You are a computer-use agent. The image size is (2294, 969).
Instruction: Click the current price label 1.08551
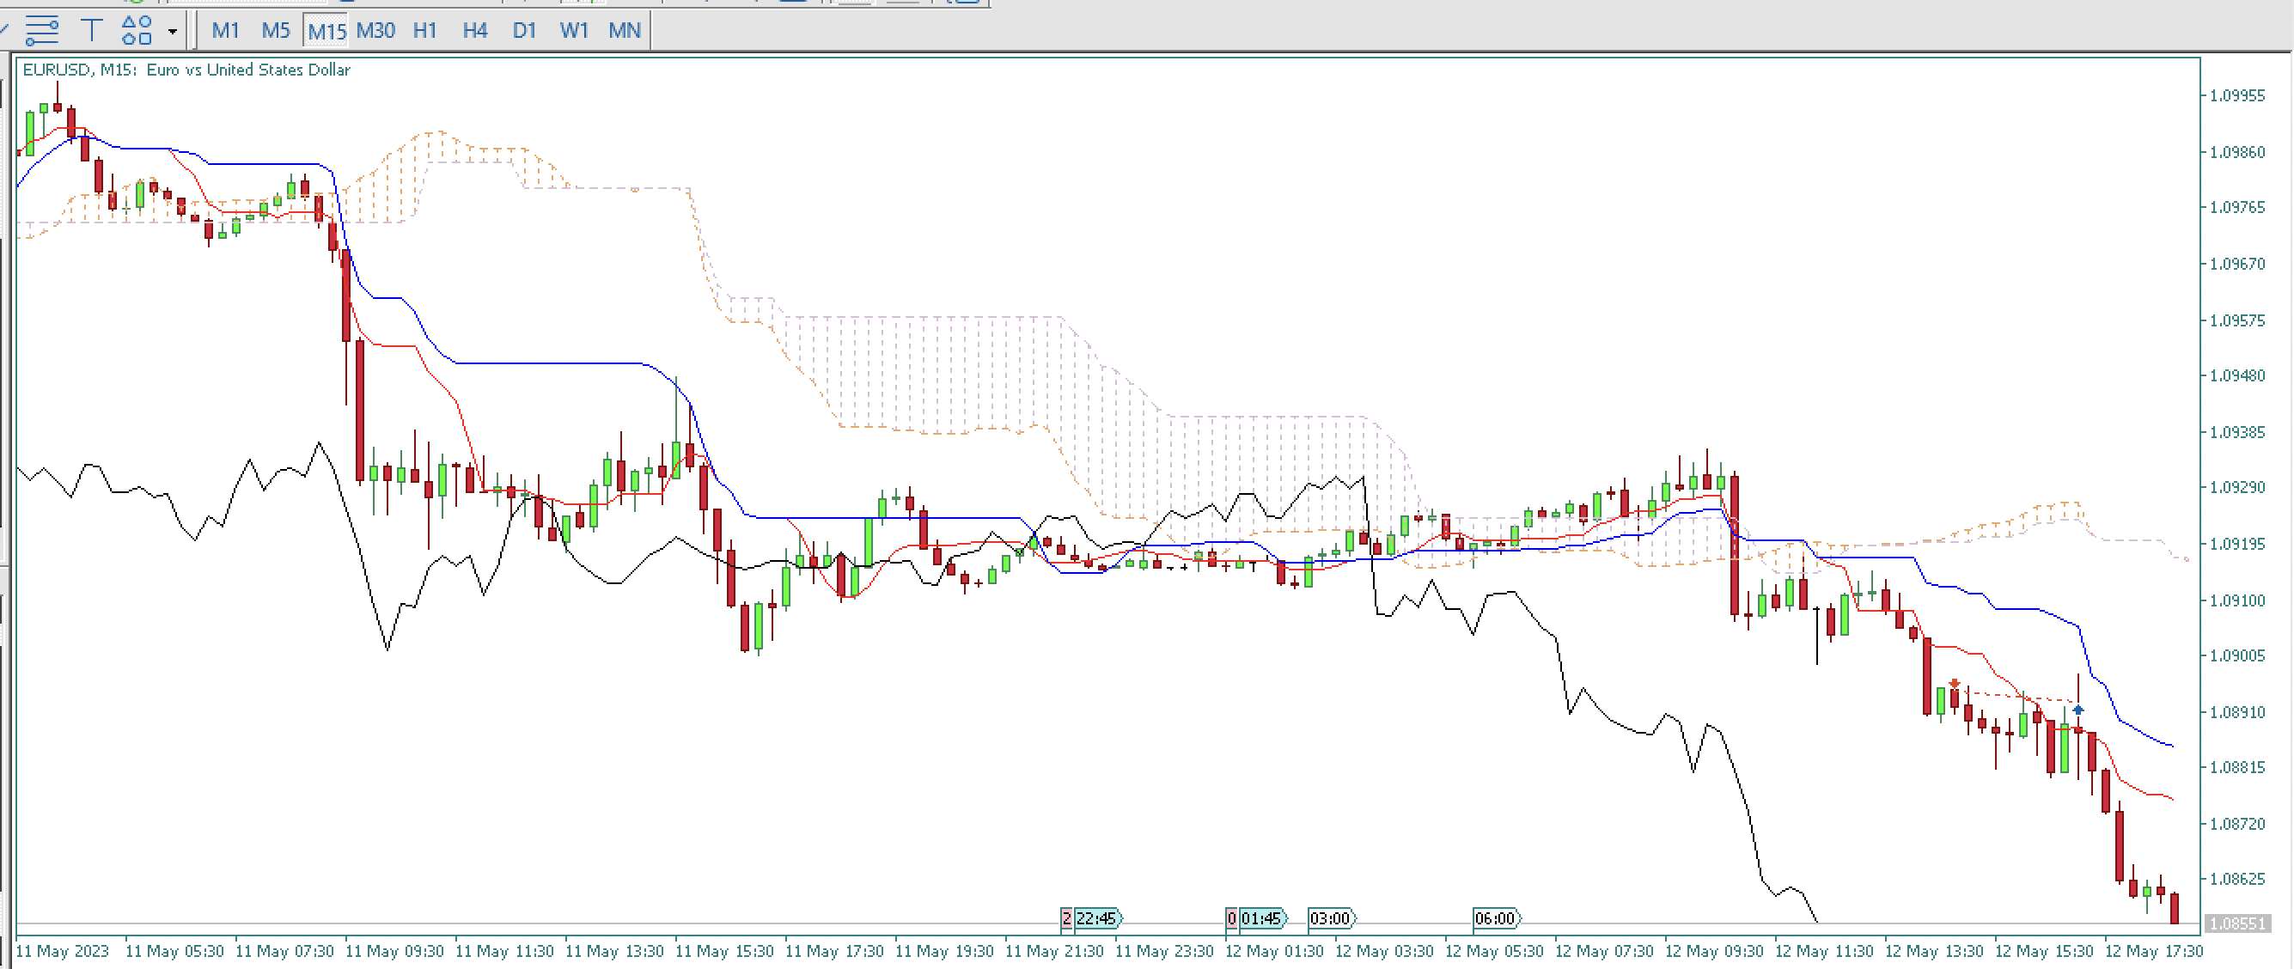pos(2239,923)
